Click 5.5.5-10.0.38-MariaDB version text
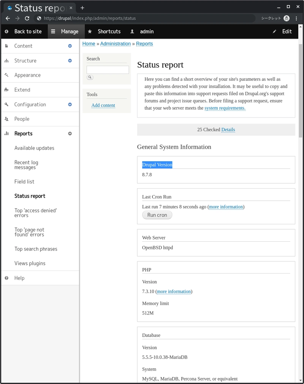Viewport: 304px width, 384px height. tap(165, 357)
